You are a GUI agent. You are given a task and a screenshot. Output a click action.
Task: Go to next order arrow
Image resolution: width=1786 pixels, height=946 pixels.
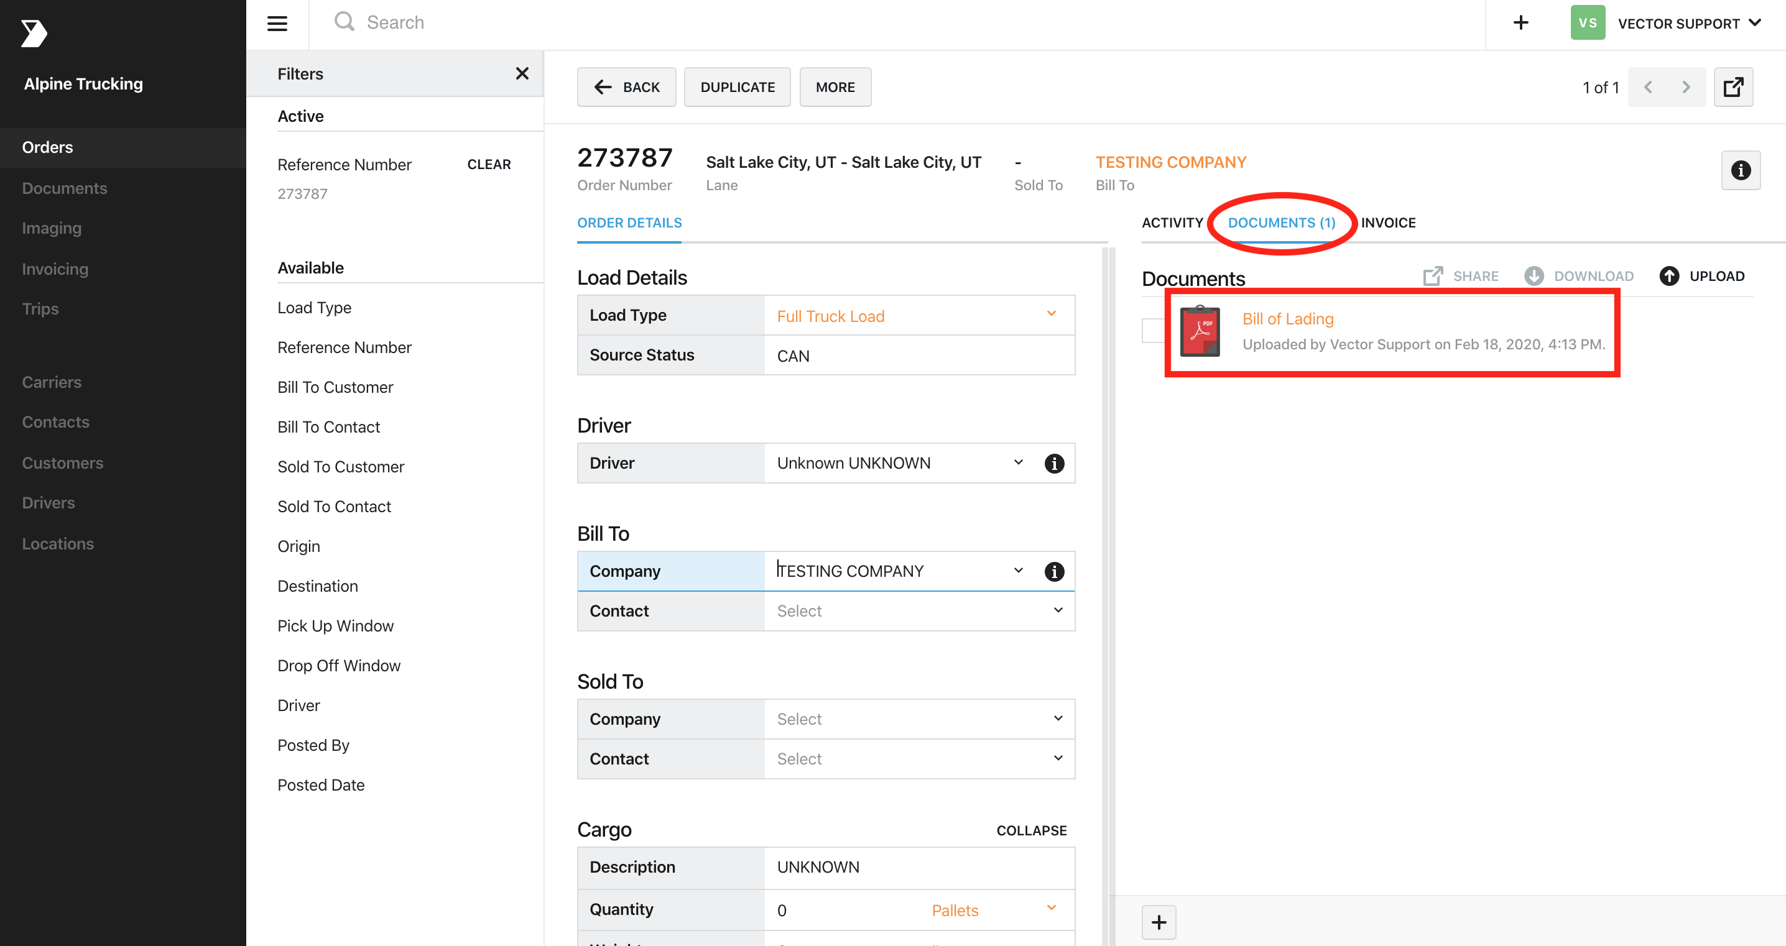(1685, 87)
